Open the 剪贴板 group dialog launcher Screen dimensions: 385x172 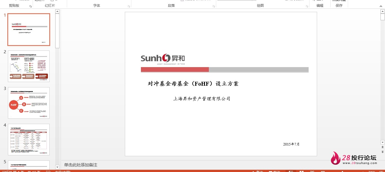click(x=30, y=6)
